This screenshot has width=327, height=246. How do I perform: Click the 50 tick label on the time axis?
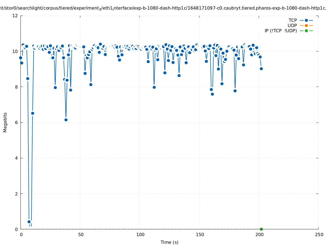coord(81,235)
